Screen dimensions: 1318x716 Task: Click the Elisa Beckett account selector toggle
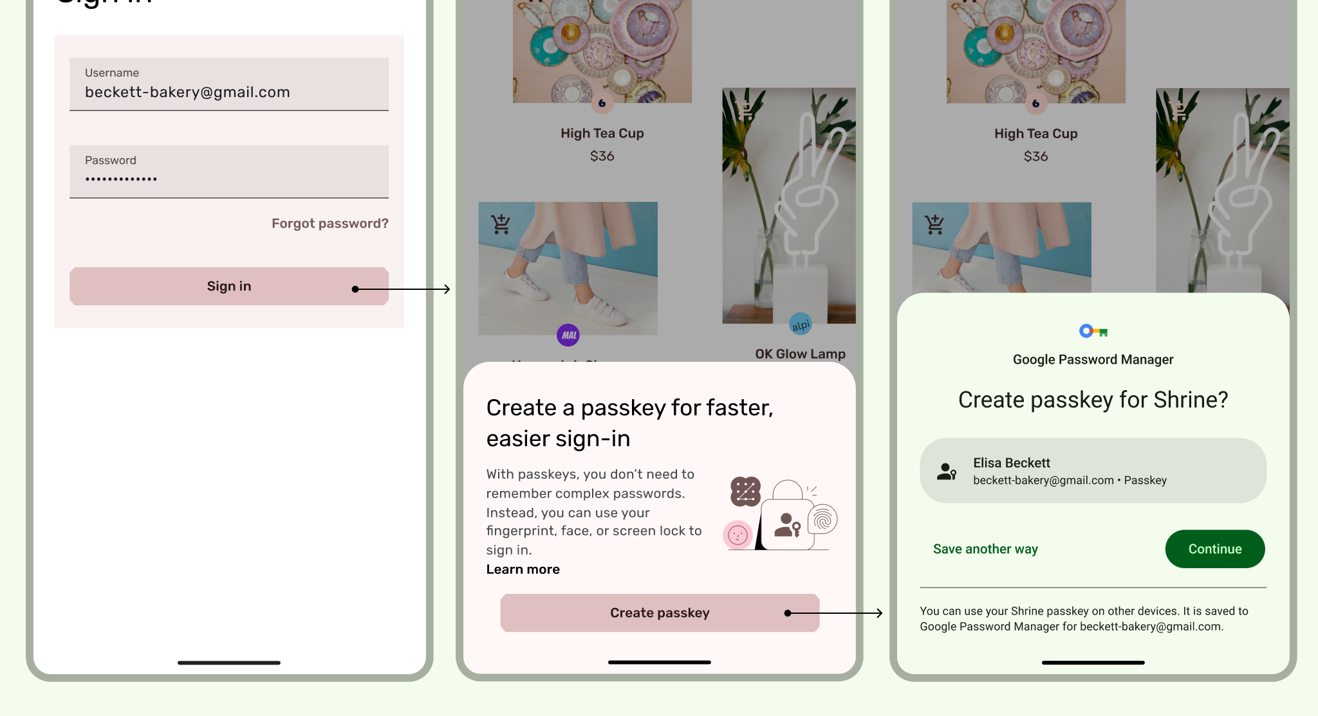1093,470
